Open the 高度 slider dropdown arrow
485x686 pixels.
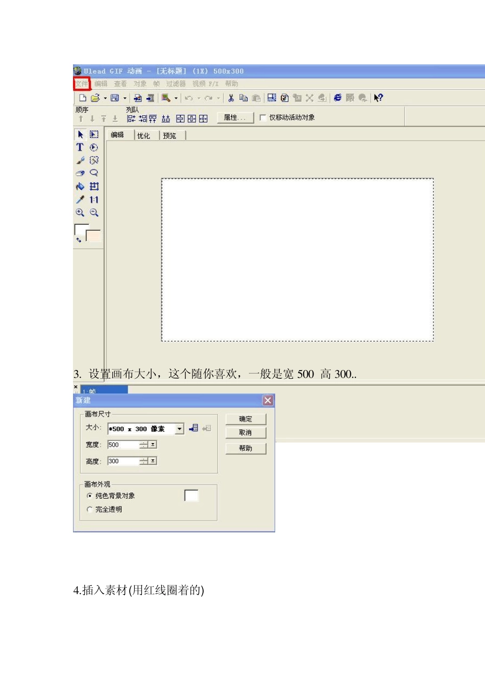[x=153, y=461]
